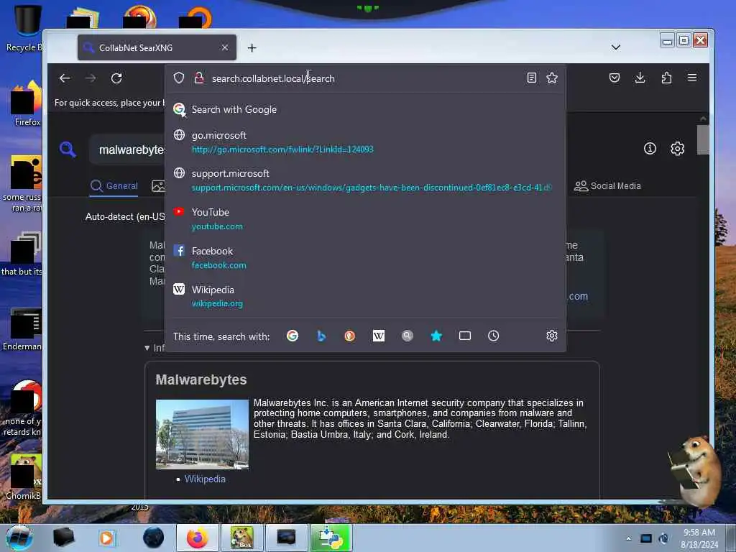Open Firefox from the taskbar
The image size is (736, 552).
click(x=198, y=538)
